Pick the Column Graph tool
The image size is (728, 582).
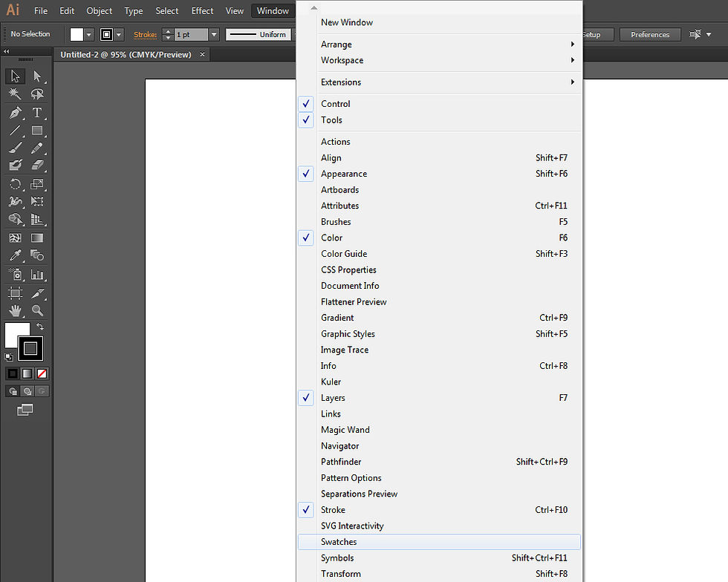tap(37, 275)
